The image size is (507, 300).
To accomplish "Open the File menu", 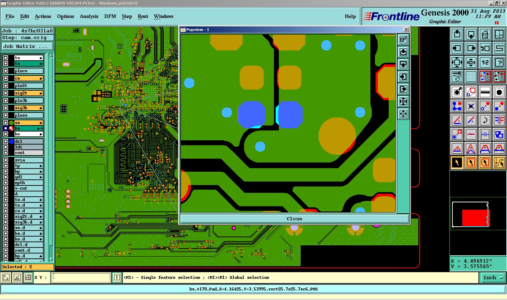I will [10, 16].
